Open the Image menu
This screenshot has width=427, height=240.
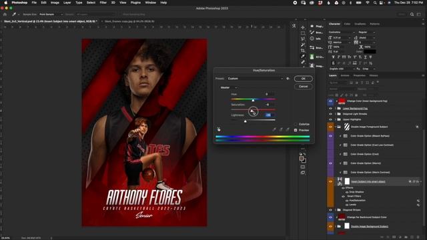pos(55,3)
